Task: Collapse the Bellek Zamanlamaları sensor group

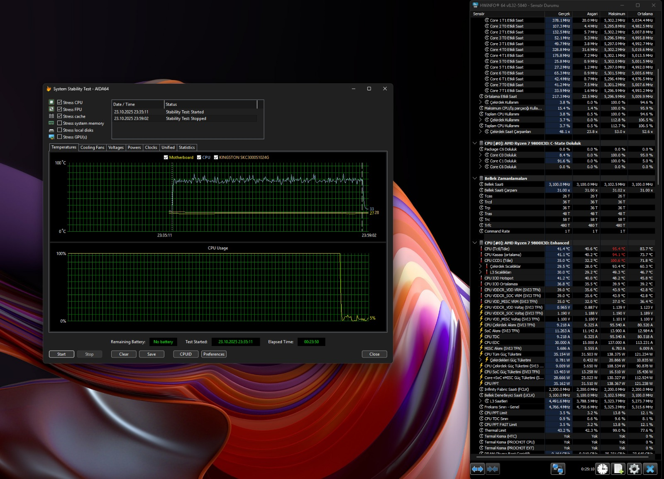Action: 475,179
